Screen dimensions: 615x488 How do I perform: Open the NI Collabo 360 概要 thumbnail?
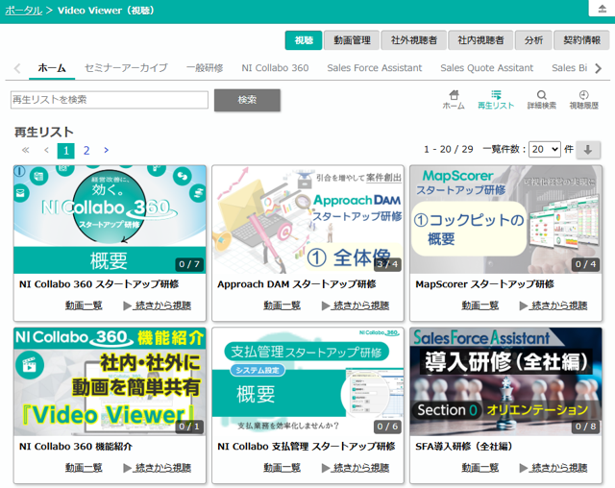(x=110, y=219)
